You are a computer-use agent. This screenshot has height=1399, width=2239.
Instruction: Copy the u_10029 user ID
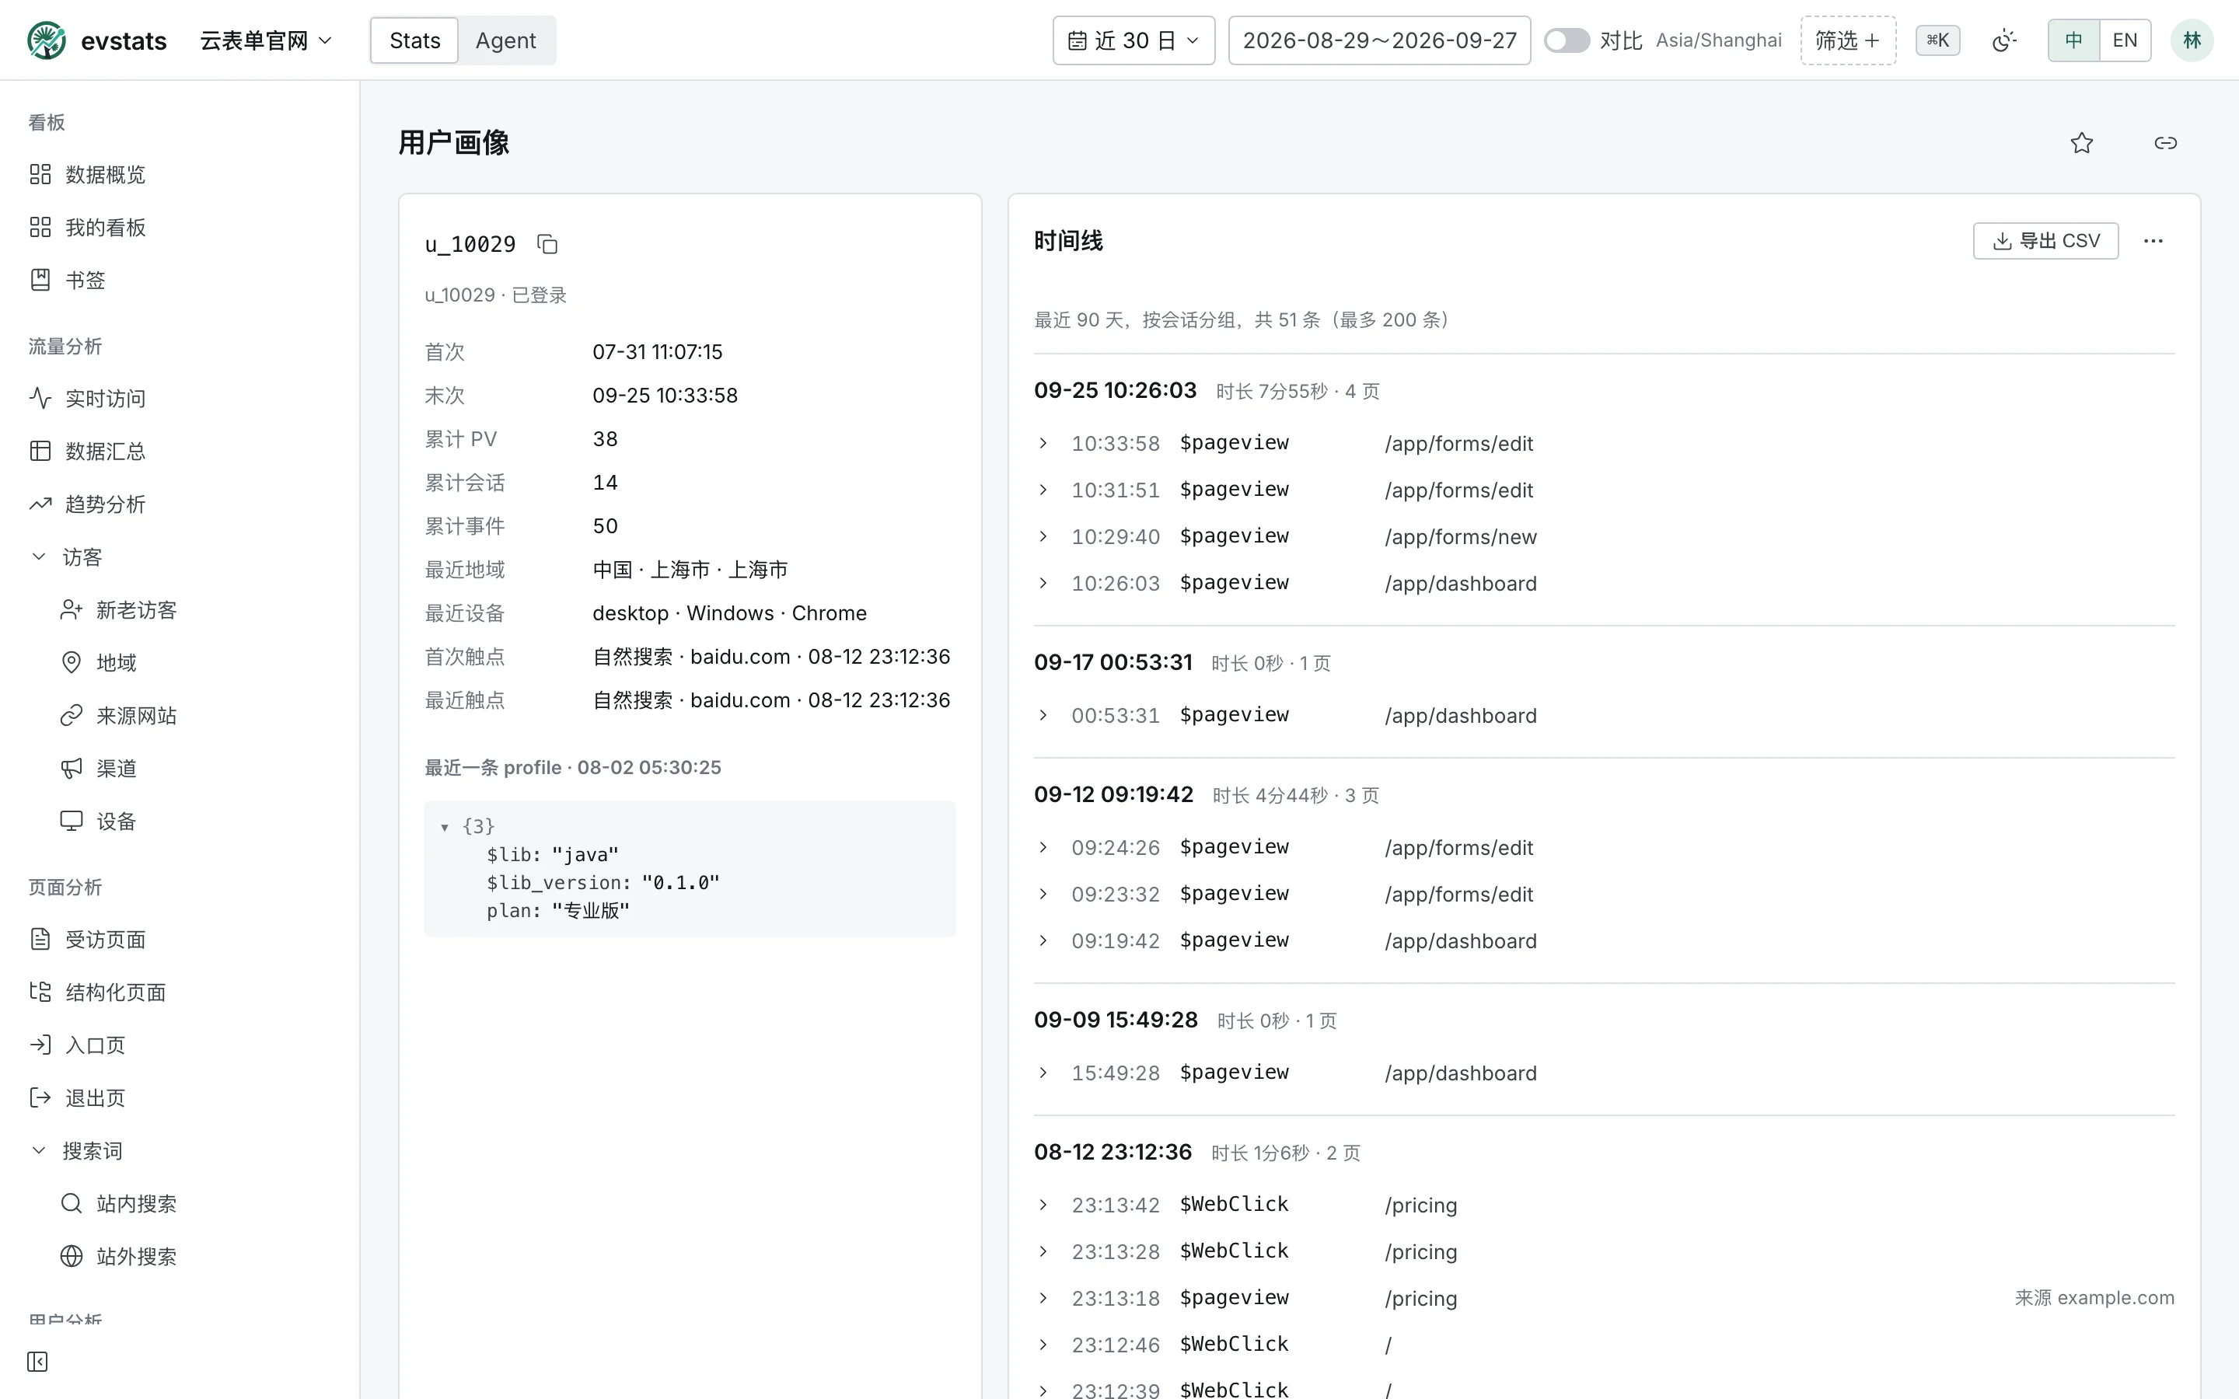[x=548, y=244]
